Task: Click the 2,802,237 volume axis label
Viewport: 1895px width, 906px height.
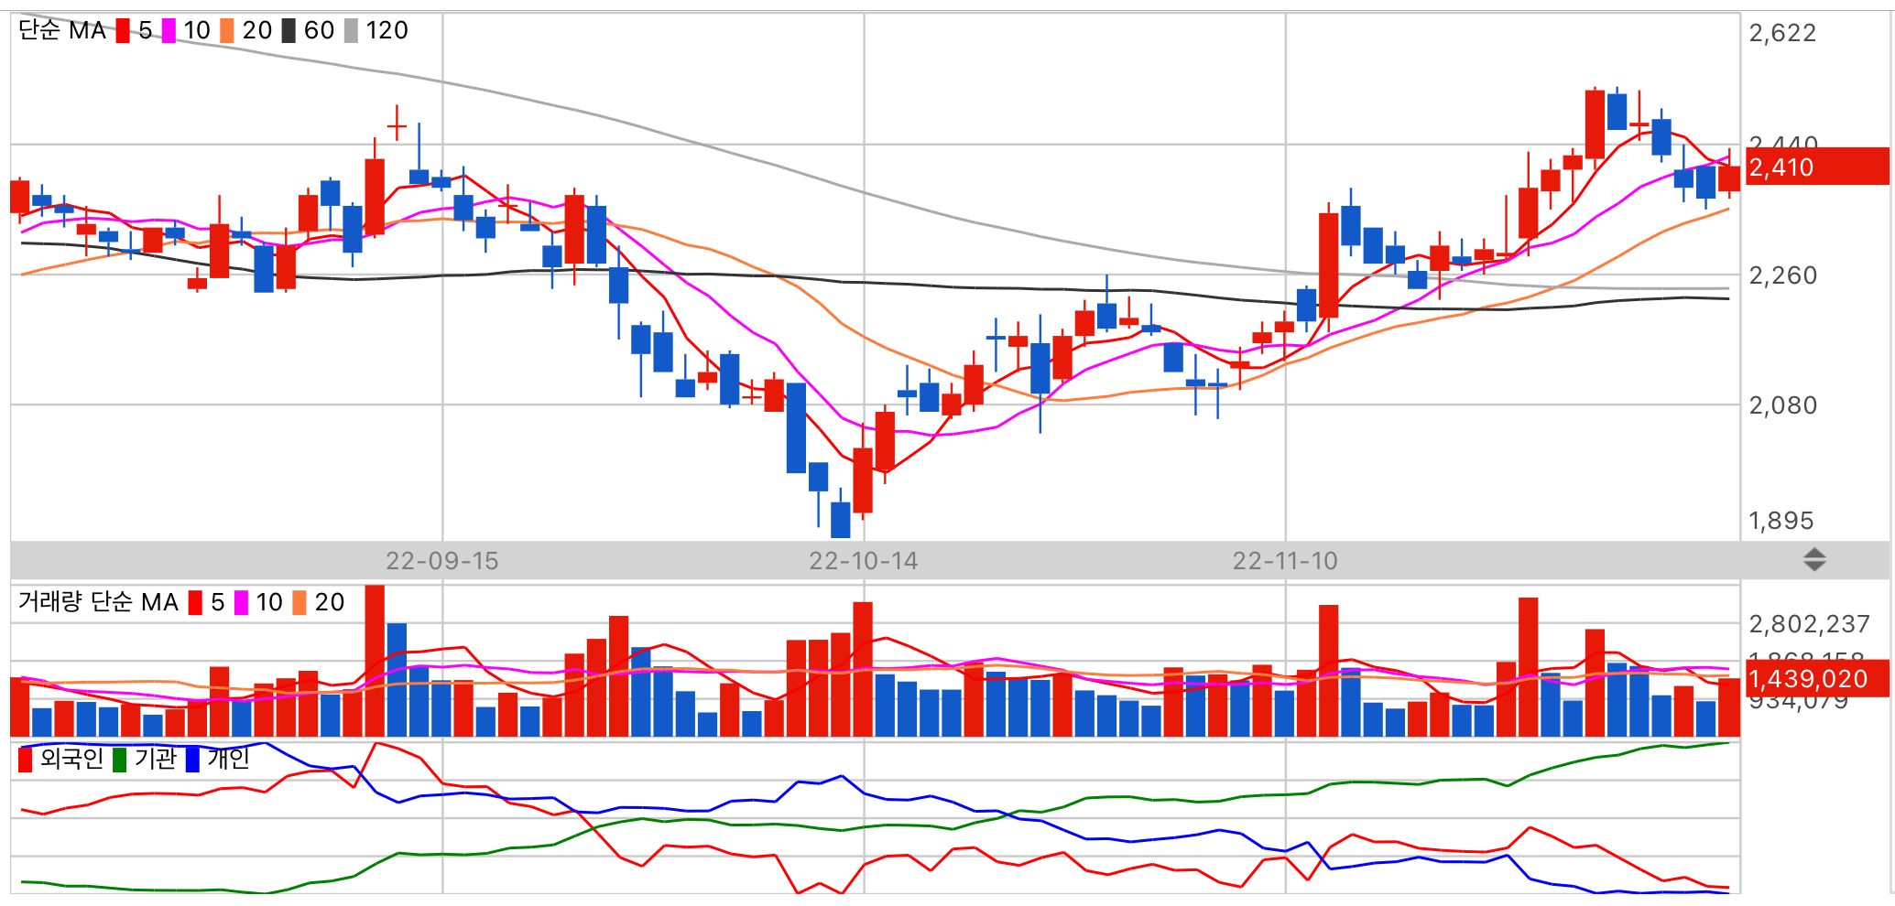Action: (x=1809, y=624)
